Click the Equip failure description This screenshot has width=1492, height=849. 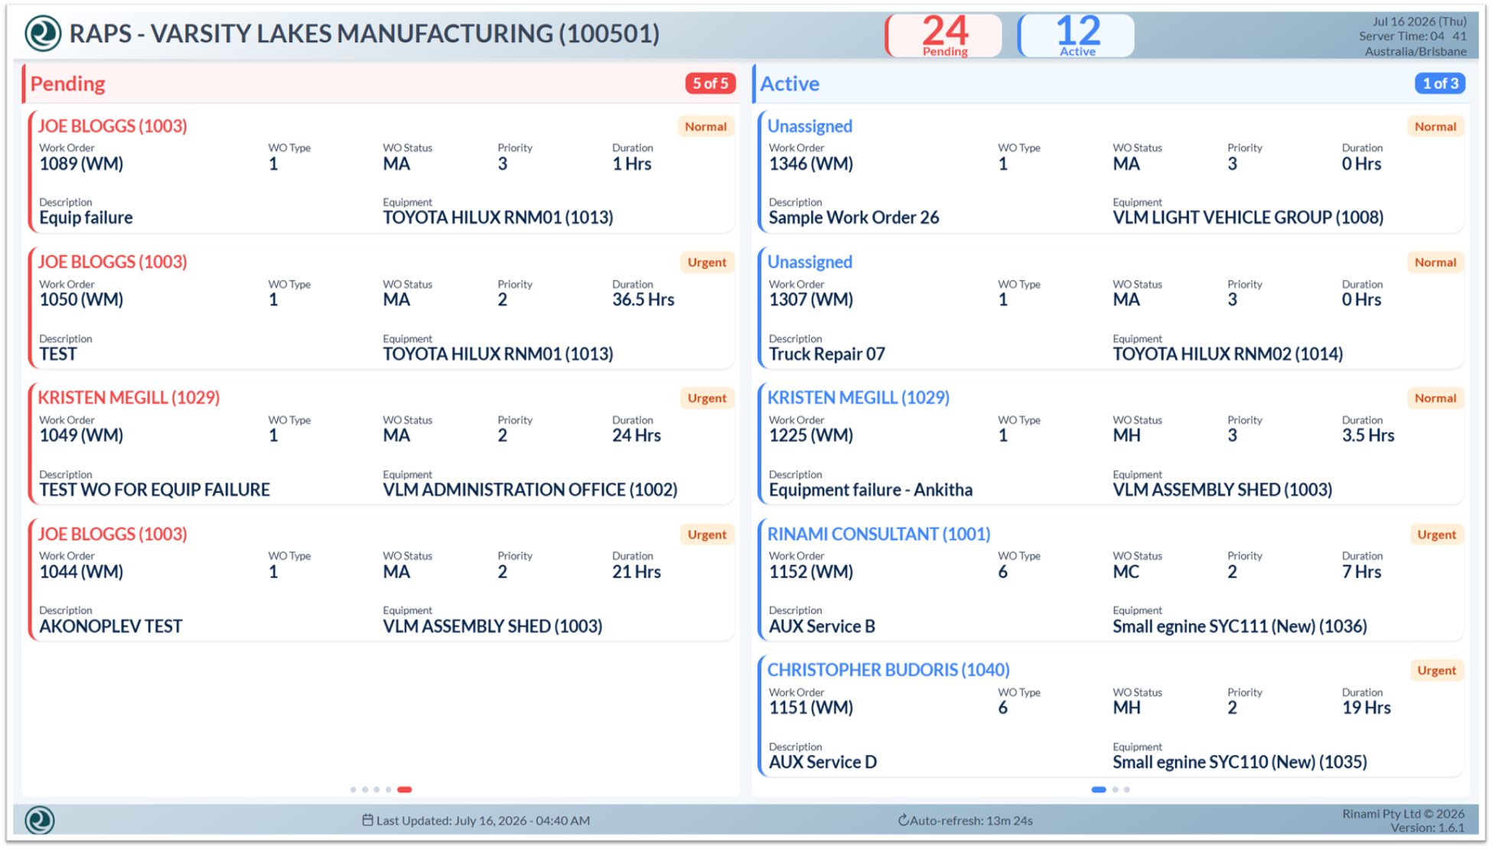pyautogui.click(x=86, y=218)
